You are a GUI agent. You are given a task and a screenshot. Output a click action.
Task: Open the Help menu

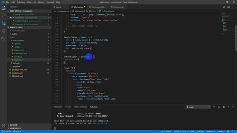58,2
